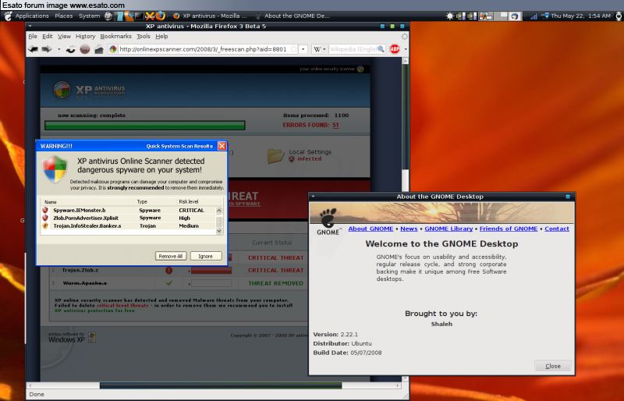This screenshot has height=401, width=624.
Task: Click the Adblock Plus ABP icon
Action: point(395,49)
